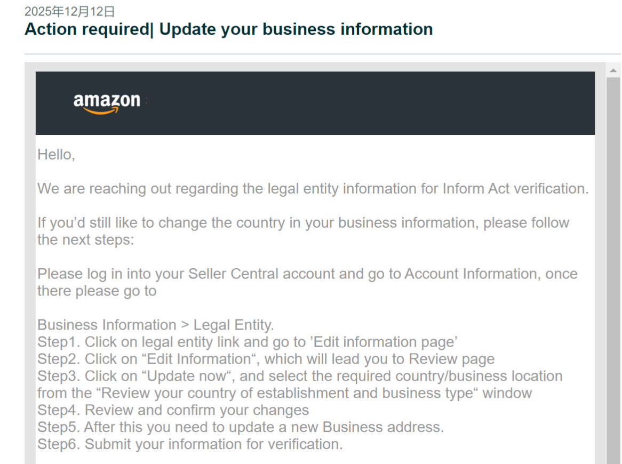Image resolution: width=622 pixels, height=464 pixels.
Task: Click the date 2025年12月12日
Action: tap(70, 12)
